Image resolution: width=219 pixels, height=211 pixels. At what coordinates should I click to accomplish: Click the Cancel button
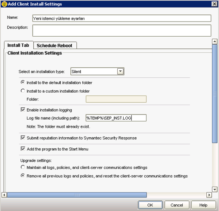tap(177, 205)
